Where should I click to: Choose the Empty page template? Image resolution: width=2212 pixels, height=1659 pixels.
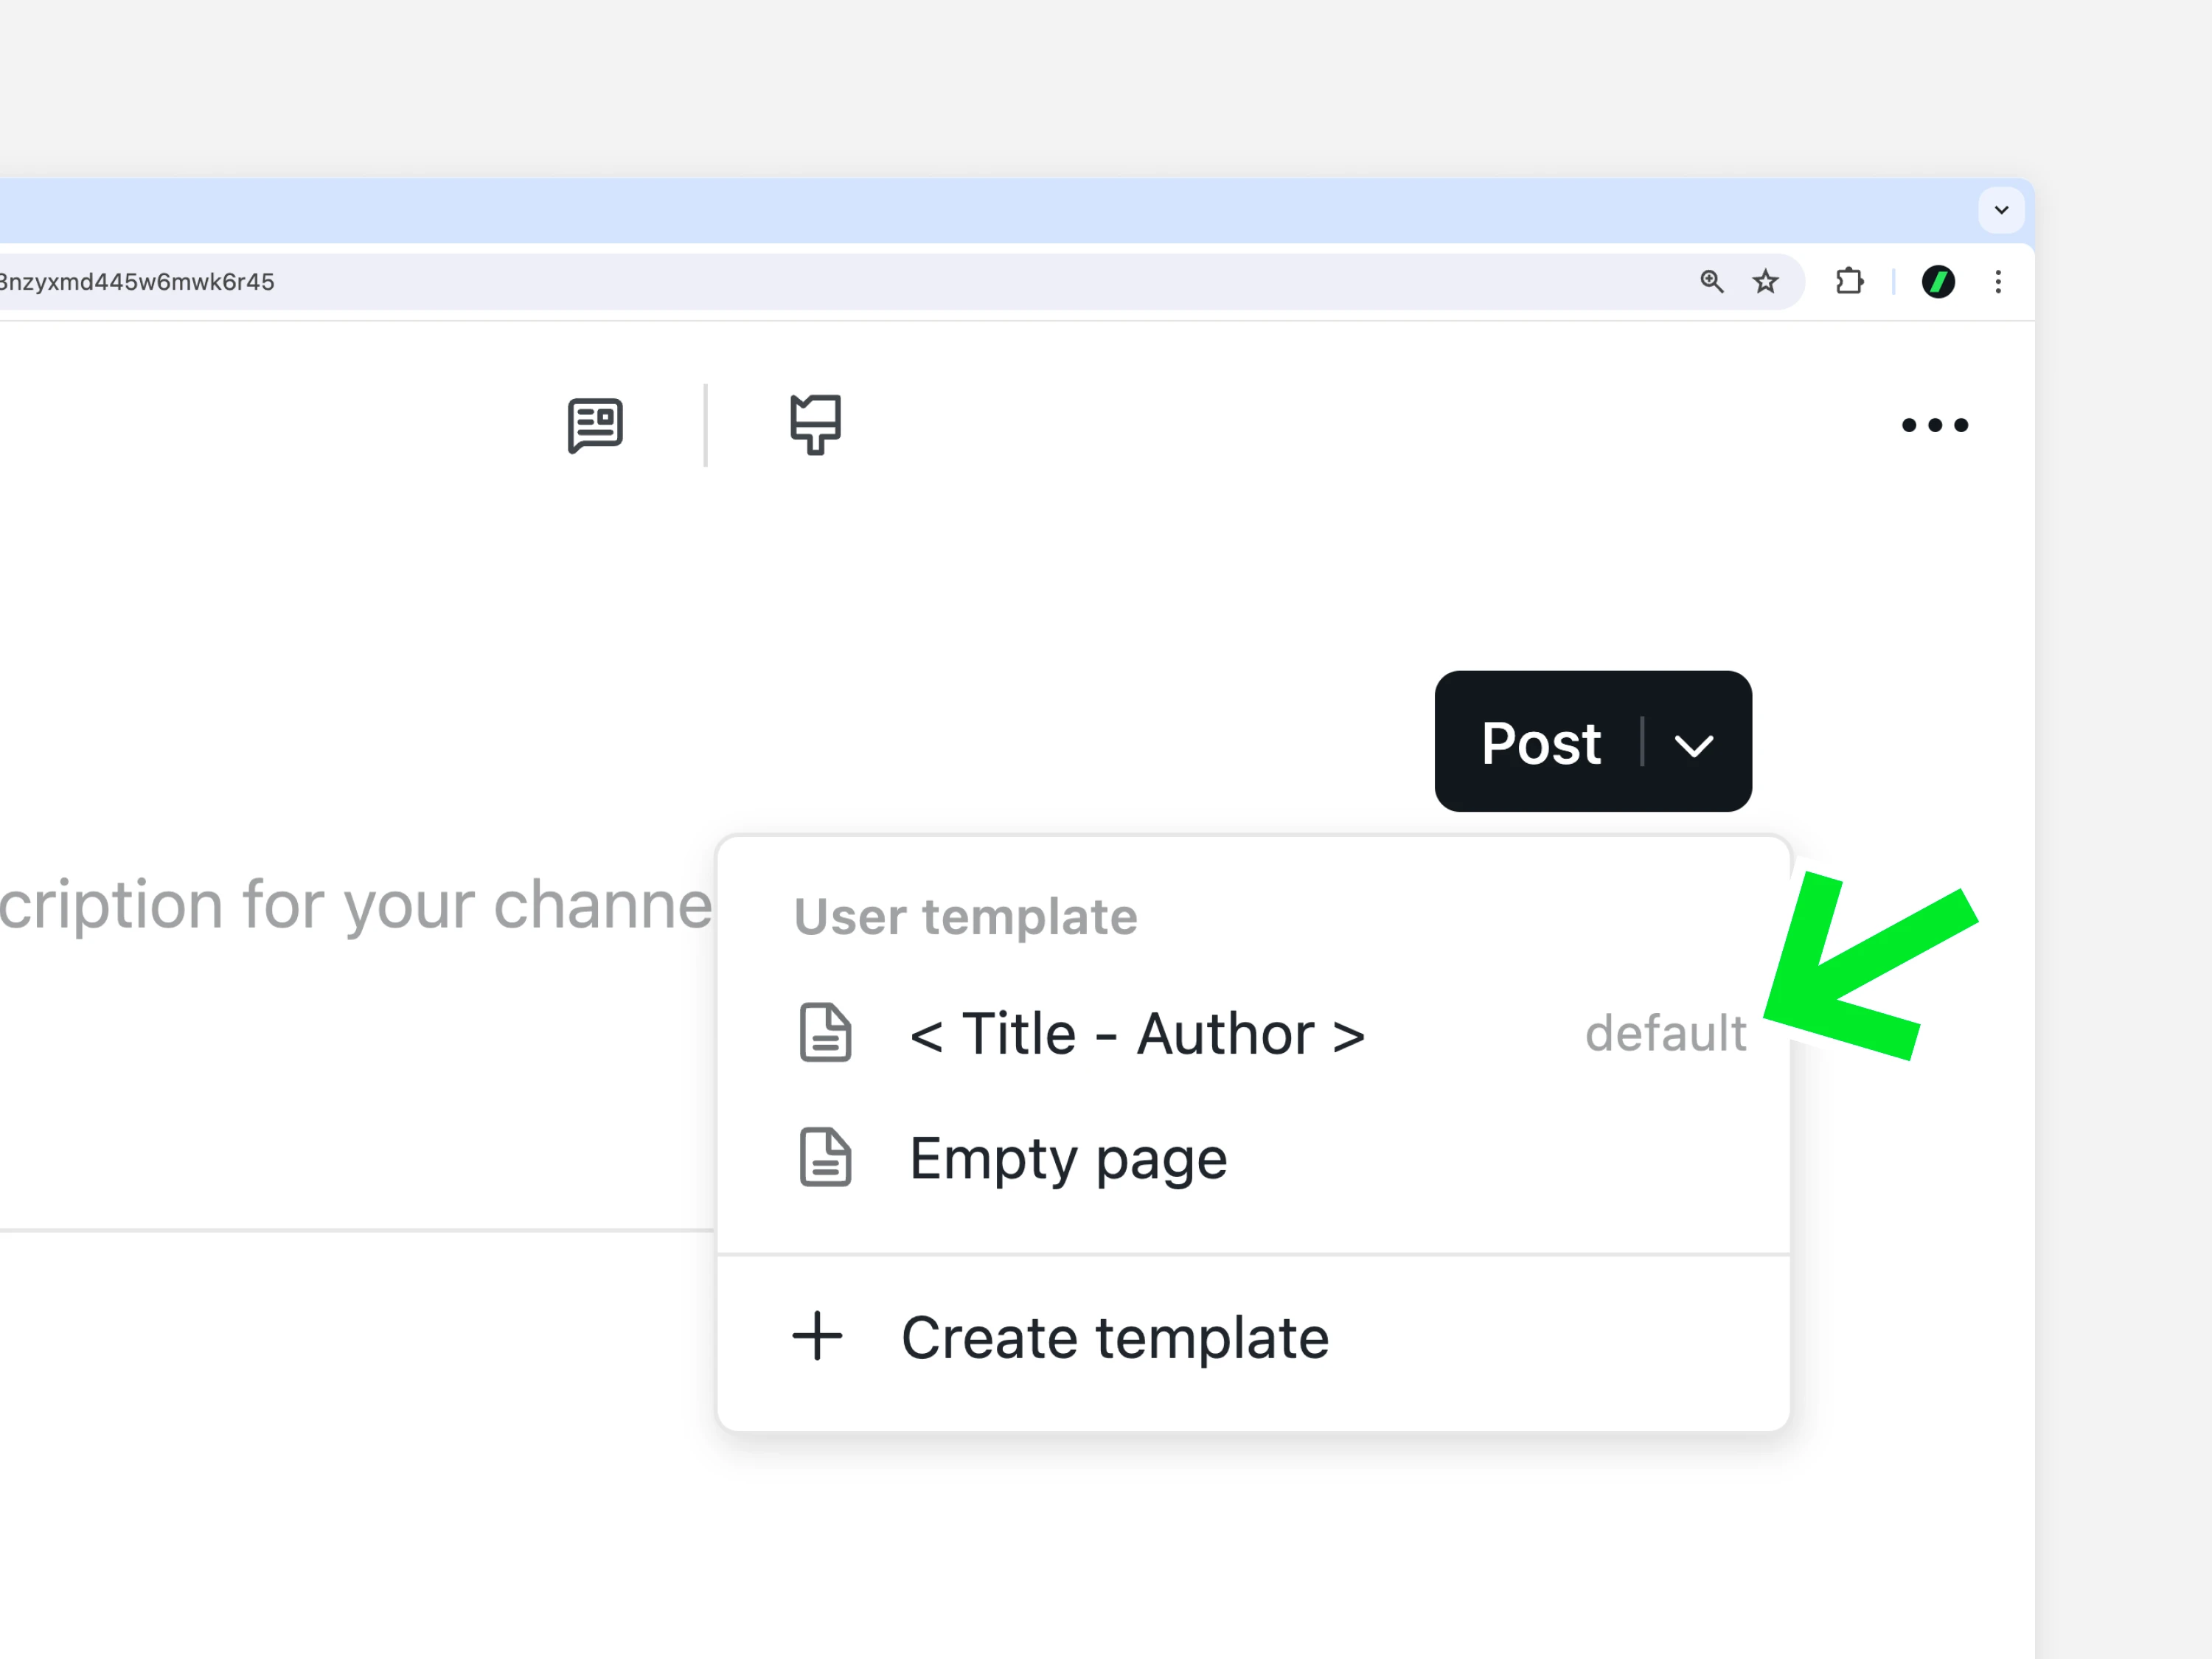[x=1253, y=1158]
